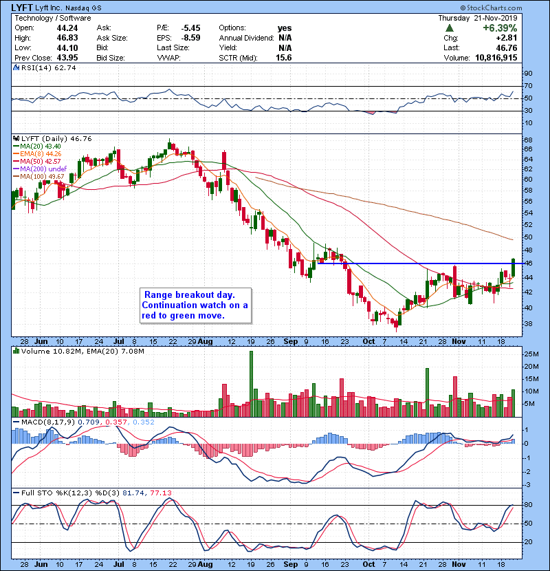Click the P/E value -5.45
Image resolution: width=550 pixels, height=571 pixels.
point(190,28)
